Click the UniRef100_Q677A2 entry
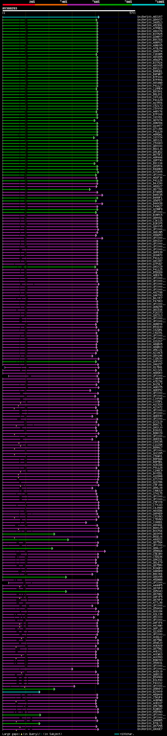This screenshot has width=167, height=736. pyautogui.click(x=150, y=189)
